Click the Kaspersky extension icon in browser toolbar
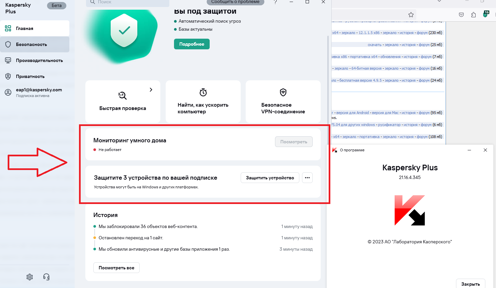Viewport: 496px width, 288px height. [x=486, y=14]
